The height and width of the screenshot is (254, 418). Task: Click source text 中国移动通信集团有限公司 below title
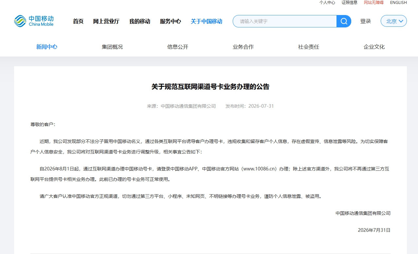coord(188,106)
